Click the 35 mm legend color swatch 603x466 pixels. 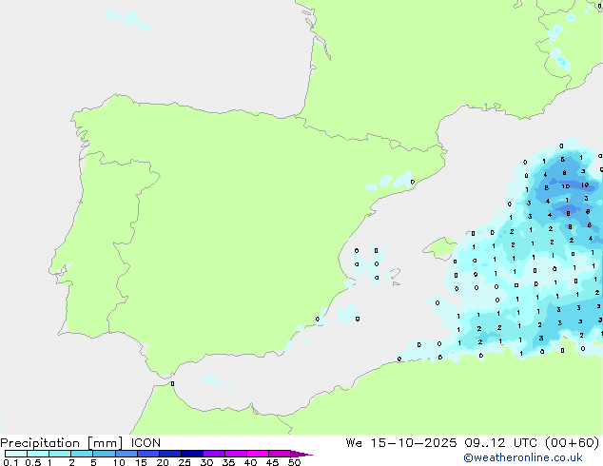[236, 454]
